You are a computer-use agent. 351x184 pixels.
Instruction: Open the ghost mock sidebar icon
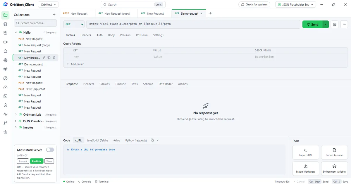tap(5, 51)
